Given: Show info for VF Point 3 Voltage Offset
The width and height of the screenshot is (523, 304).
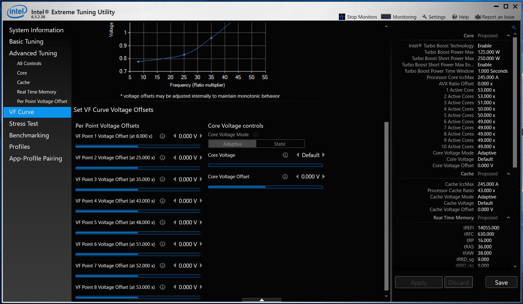Looking at the screenshot, I should (163, 179).
